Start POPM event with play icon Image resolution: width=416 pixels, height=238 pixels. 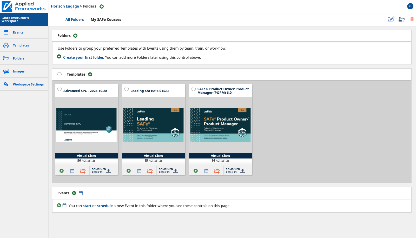coord(196,171)
